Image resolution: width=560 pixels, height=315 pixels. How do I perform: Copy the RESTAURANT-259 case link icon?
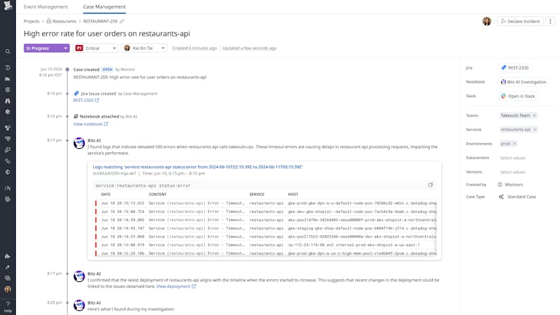(122, 21)
